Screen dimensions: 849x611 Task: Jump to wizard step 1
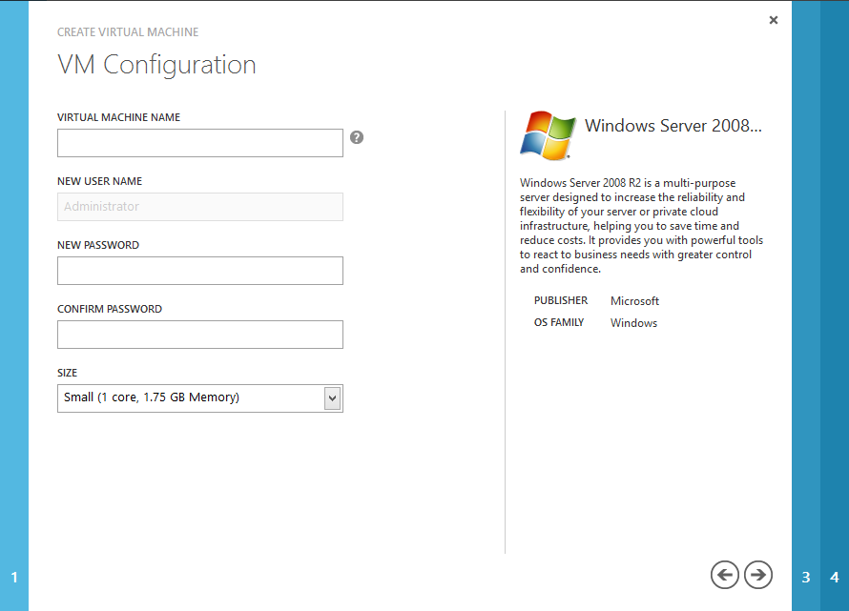tap(14, 578)
